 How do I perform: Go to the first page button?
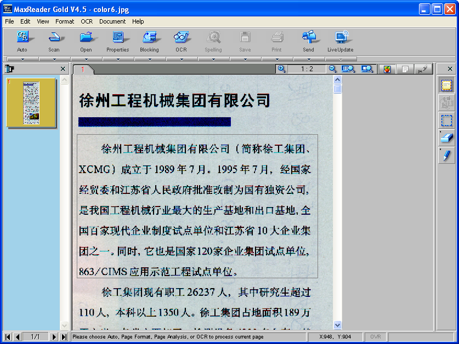coord(8,337)
